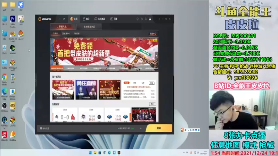Open first 免费领 activity thumbnail under 版本&活动
This screenshot has width=278, height=156.
[63, 90]
